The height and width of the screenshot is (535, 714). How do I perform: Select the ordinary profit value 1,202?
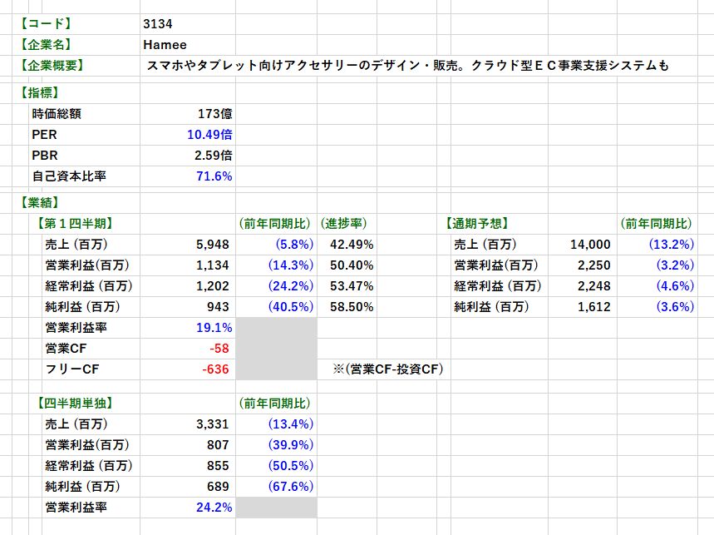coord(212,286)
